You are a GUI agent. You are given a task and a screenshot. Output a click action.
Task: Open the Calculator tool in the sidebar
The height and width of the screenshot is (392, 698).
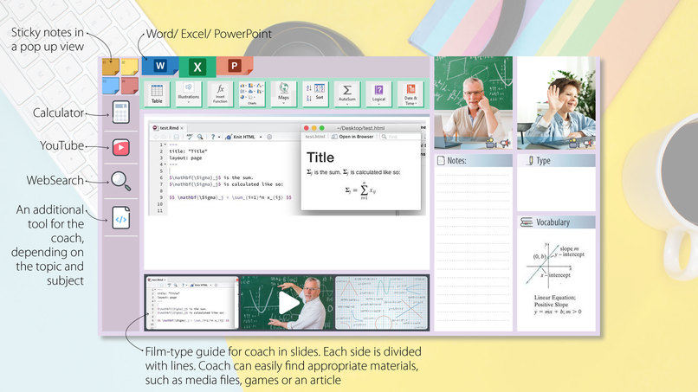(120, 112)
